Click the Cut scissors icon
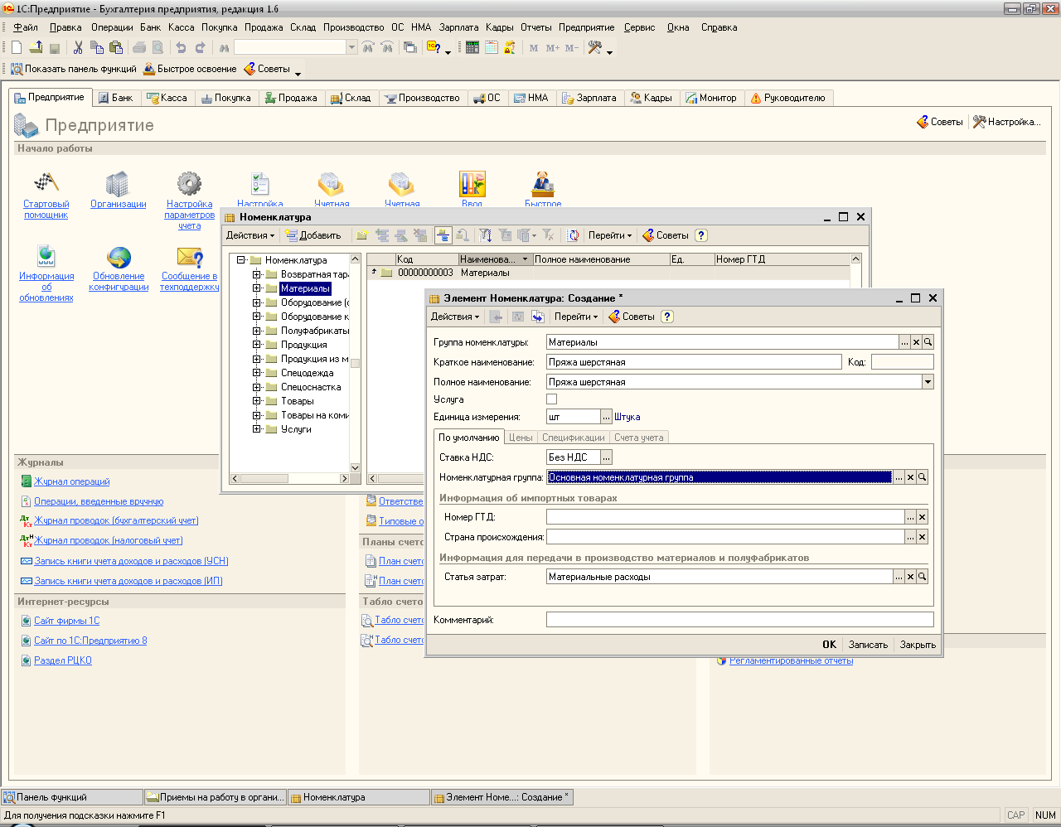 point(78,48)
